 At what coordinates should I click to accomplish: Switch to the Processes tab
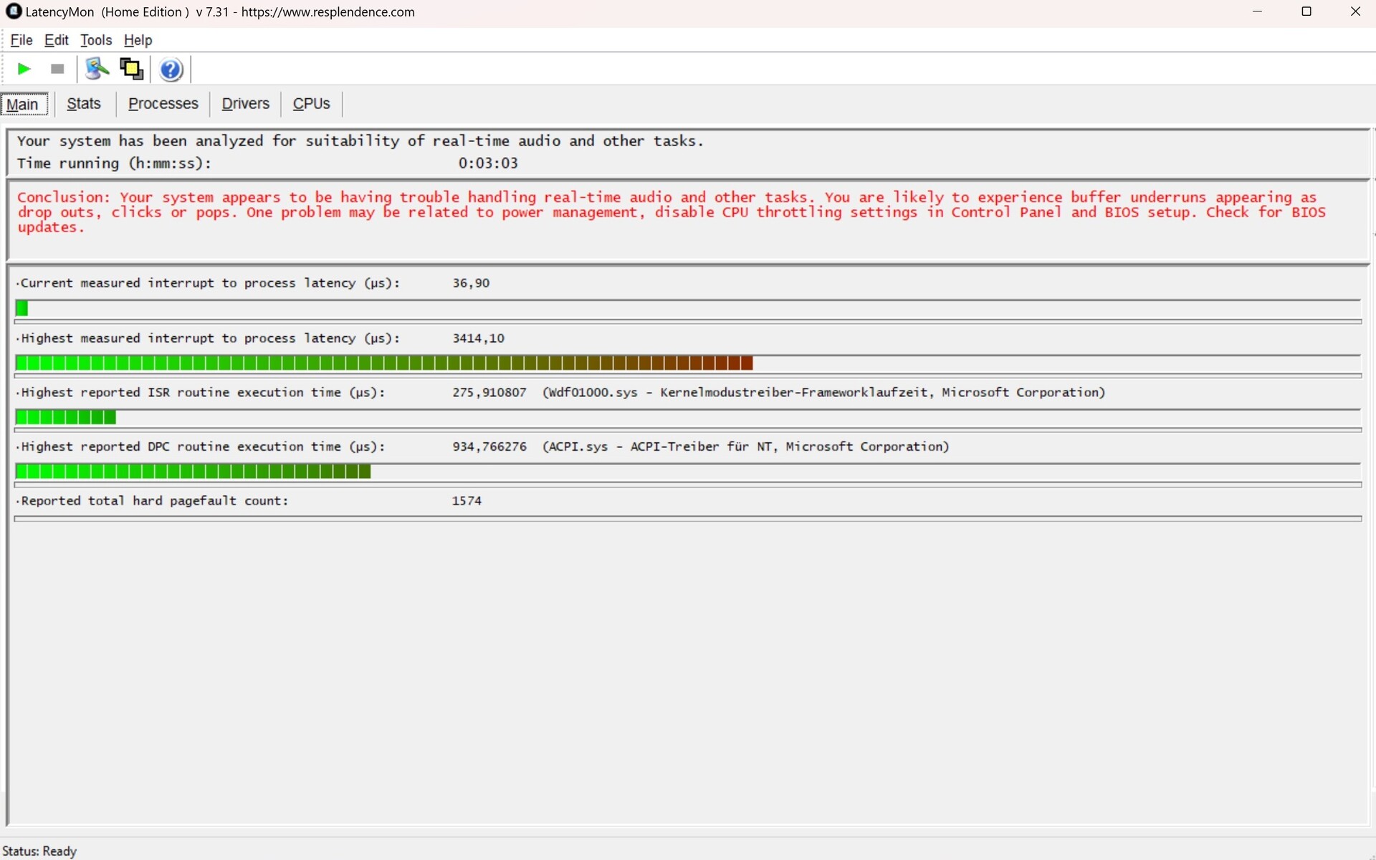coord(163,104)
